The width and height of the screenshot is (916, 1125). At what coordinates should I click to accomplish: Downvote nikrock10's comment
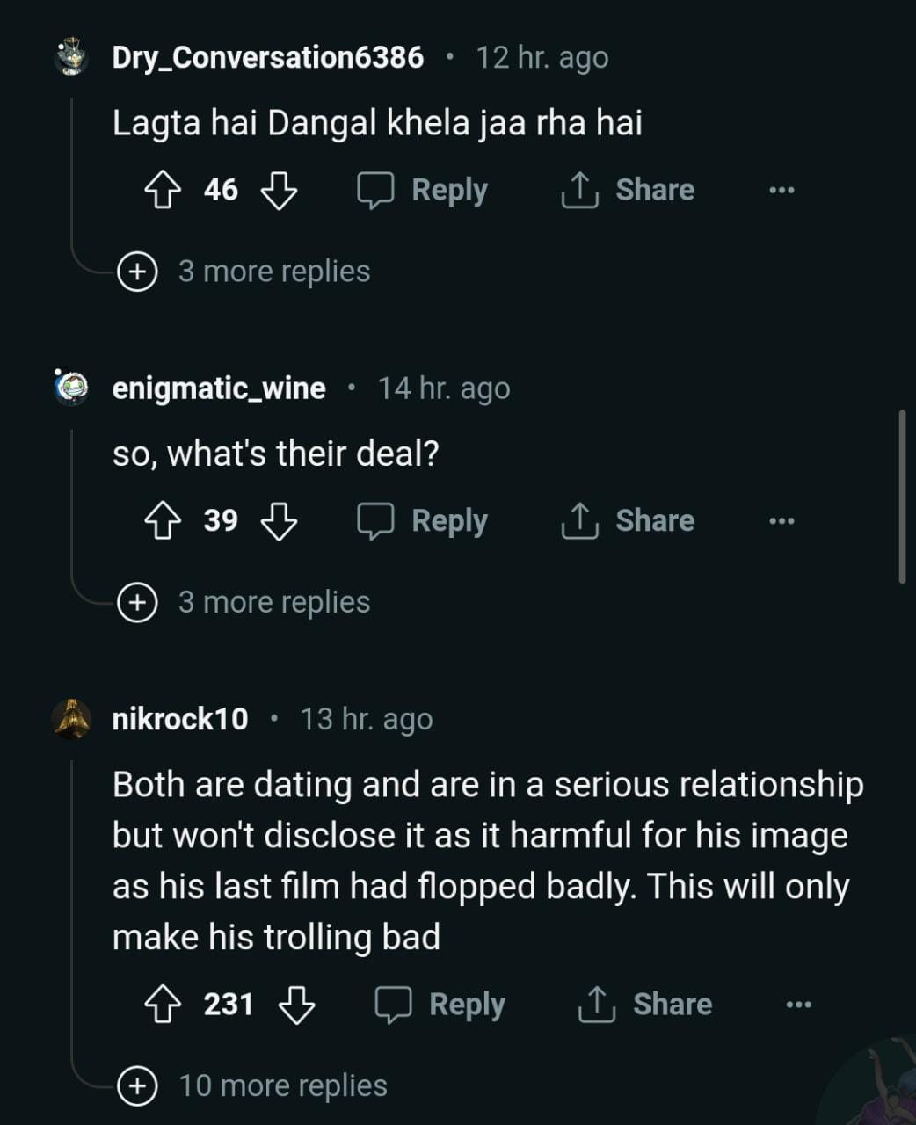click(x=297, y=1004)
